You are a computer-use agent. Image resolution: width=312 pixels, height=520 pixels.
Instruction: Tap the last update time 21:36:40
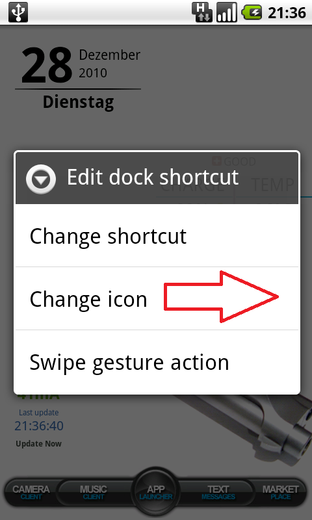tap(39, 426)
